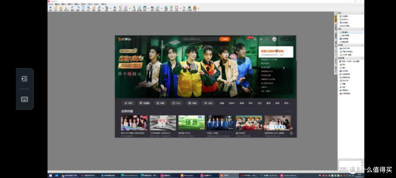The height and width of the screenshot is (178, 396).
Task: Open the Image (图像) menu
Action: pyautogui.click(x=70, y=4)
